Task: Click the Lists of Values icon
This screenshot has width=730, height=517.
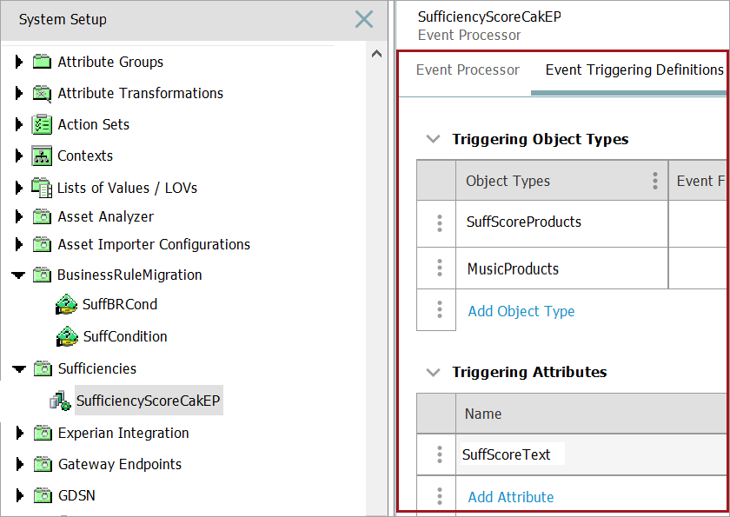Action: (x=42, y=188)
